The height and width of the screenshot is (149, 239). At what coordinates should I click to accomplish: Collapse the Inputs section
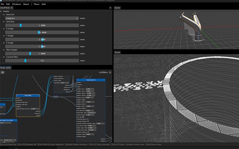(x=2, y=11)
